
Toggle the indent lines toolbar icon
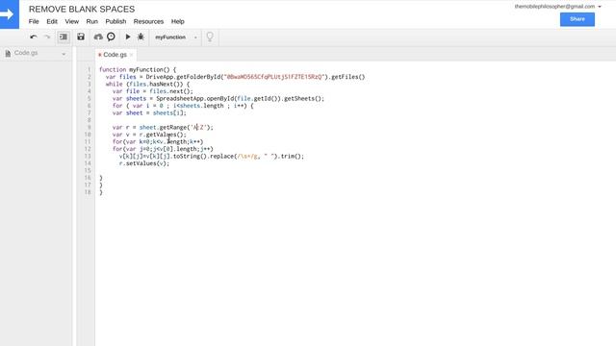(64, 37)
